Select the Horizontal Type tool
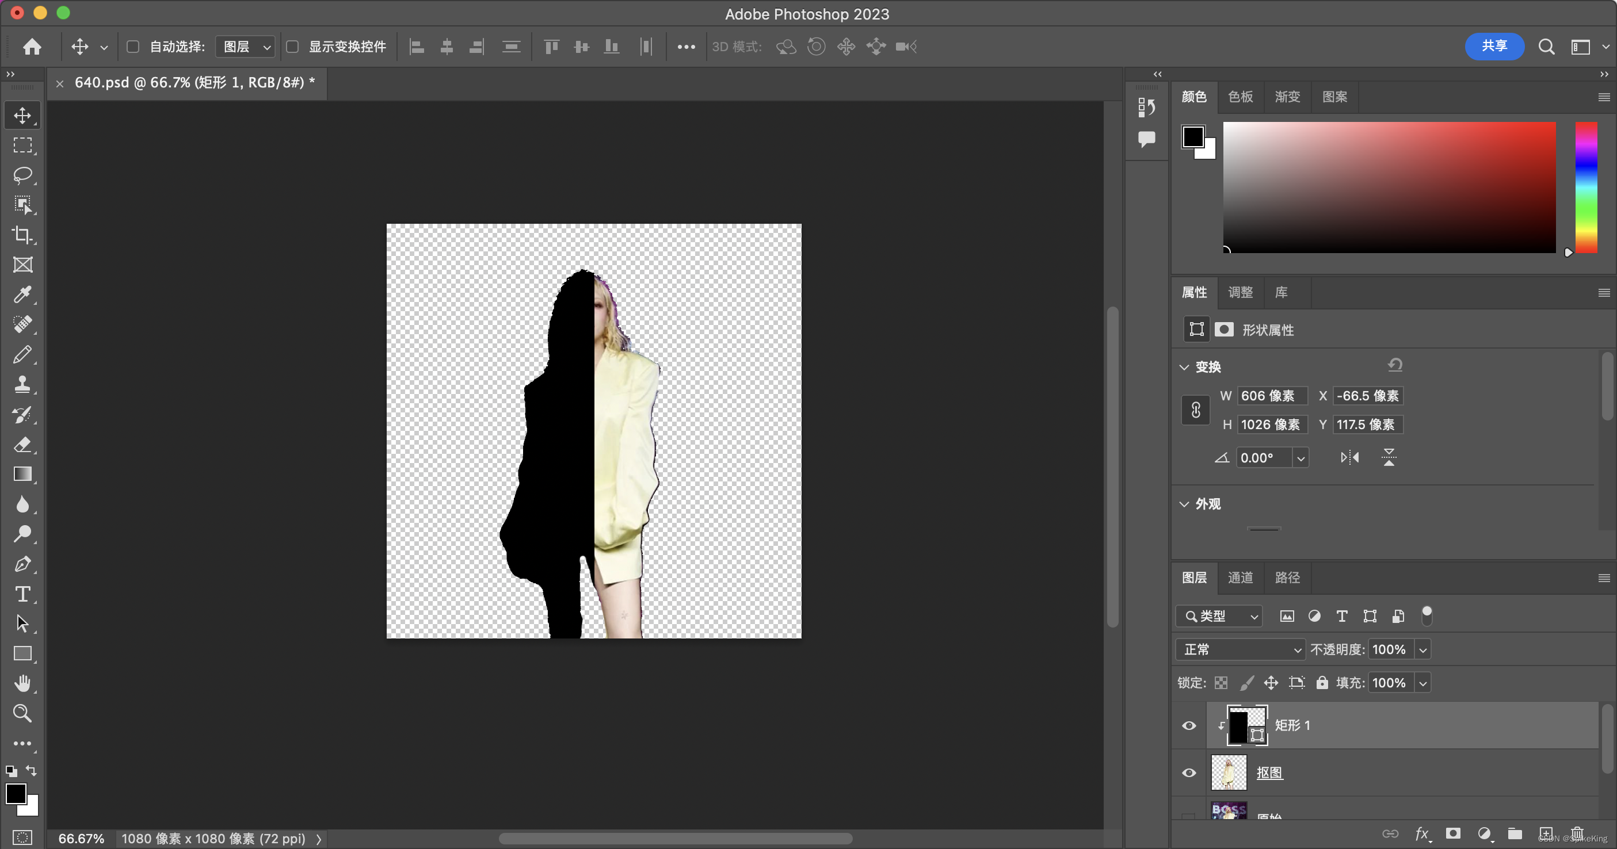This screenshot has width=1617, height=849. point(22,594)
